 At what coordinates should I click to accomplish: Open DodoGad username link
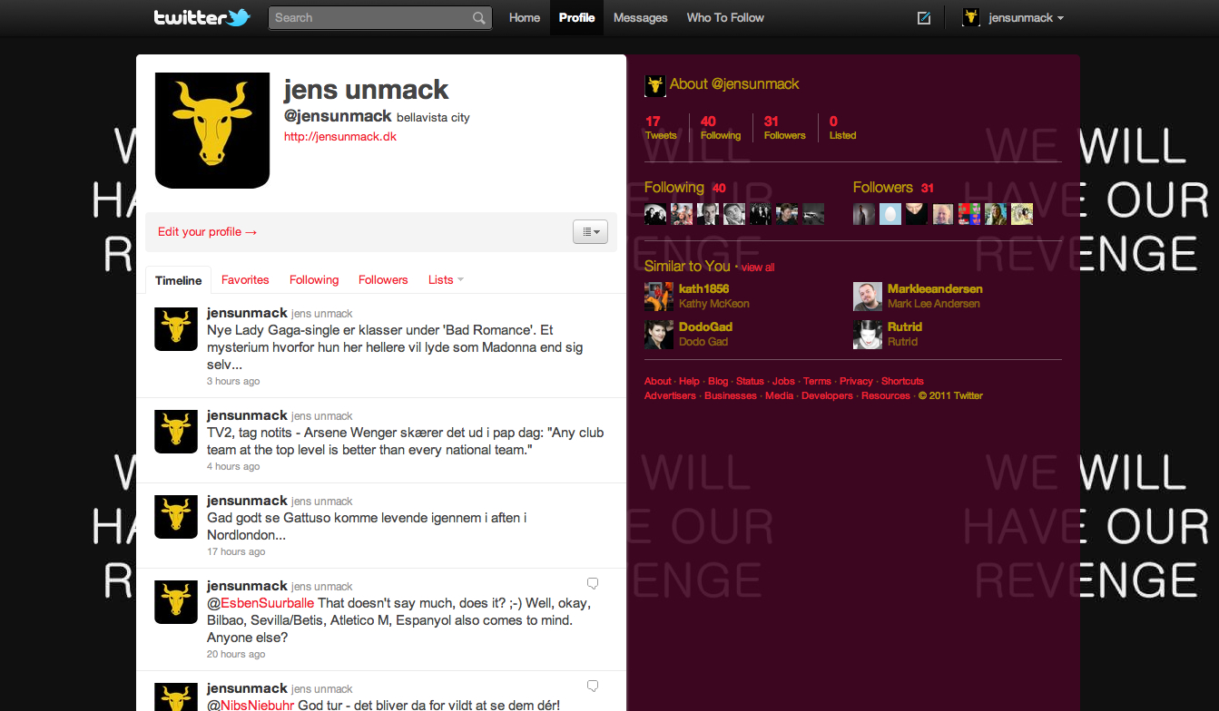tap(705, 327)
